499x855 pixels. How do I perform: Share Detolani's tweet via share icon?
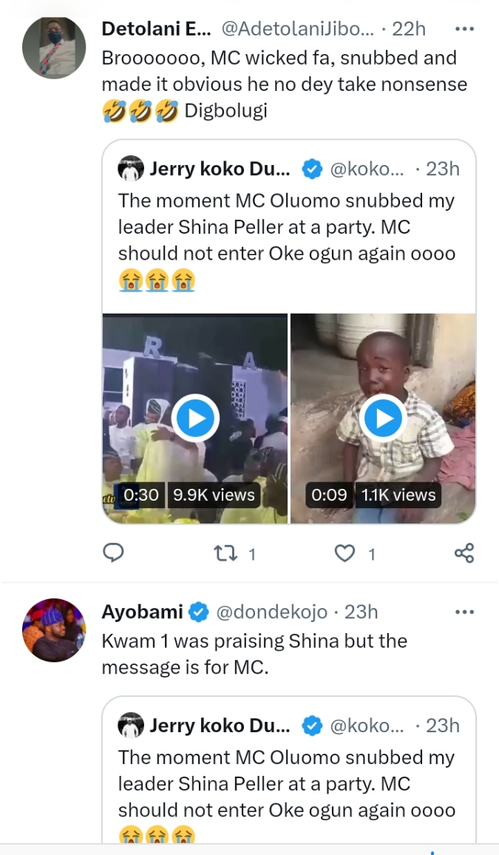point(464,552)
